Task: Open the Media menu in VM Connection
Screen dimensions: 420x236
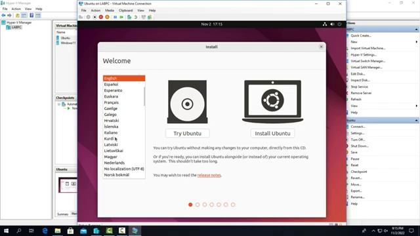Action: 110,10
